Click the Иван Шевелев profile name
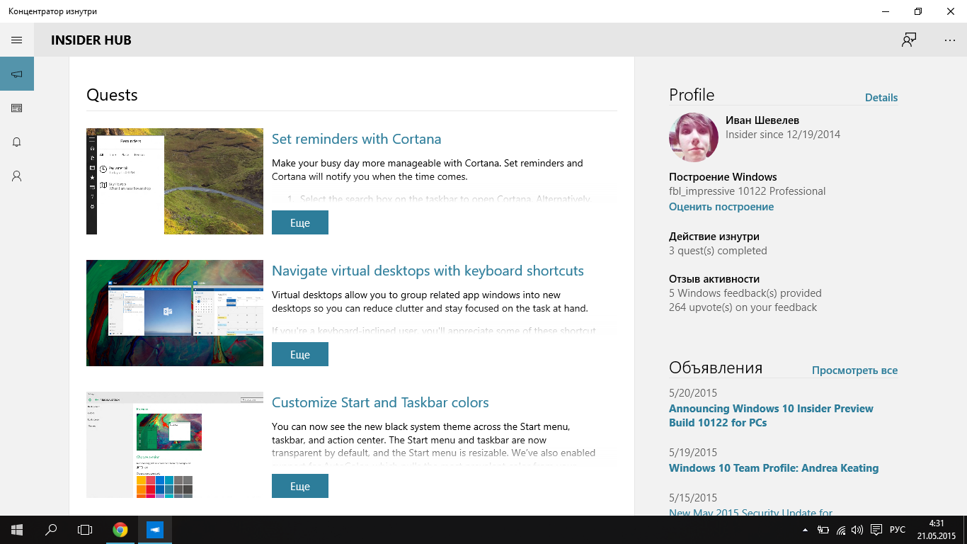This screenshot has width=967, height=544. (x=762, y=120)
